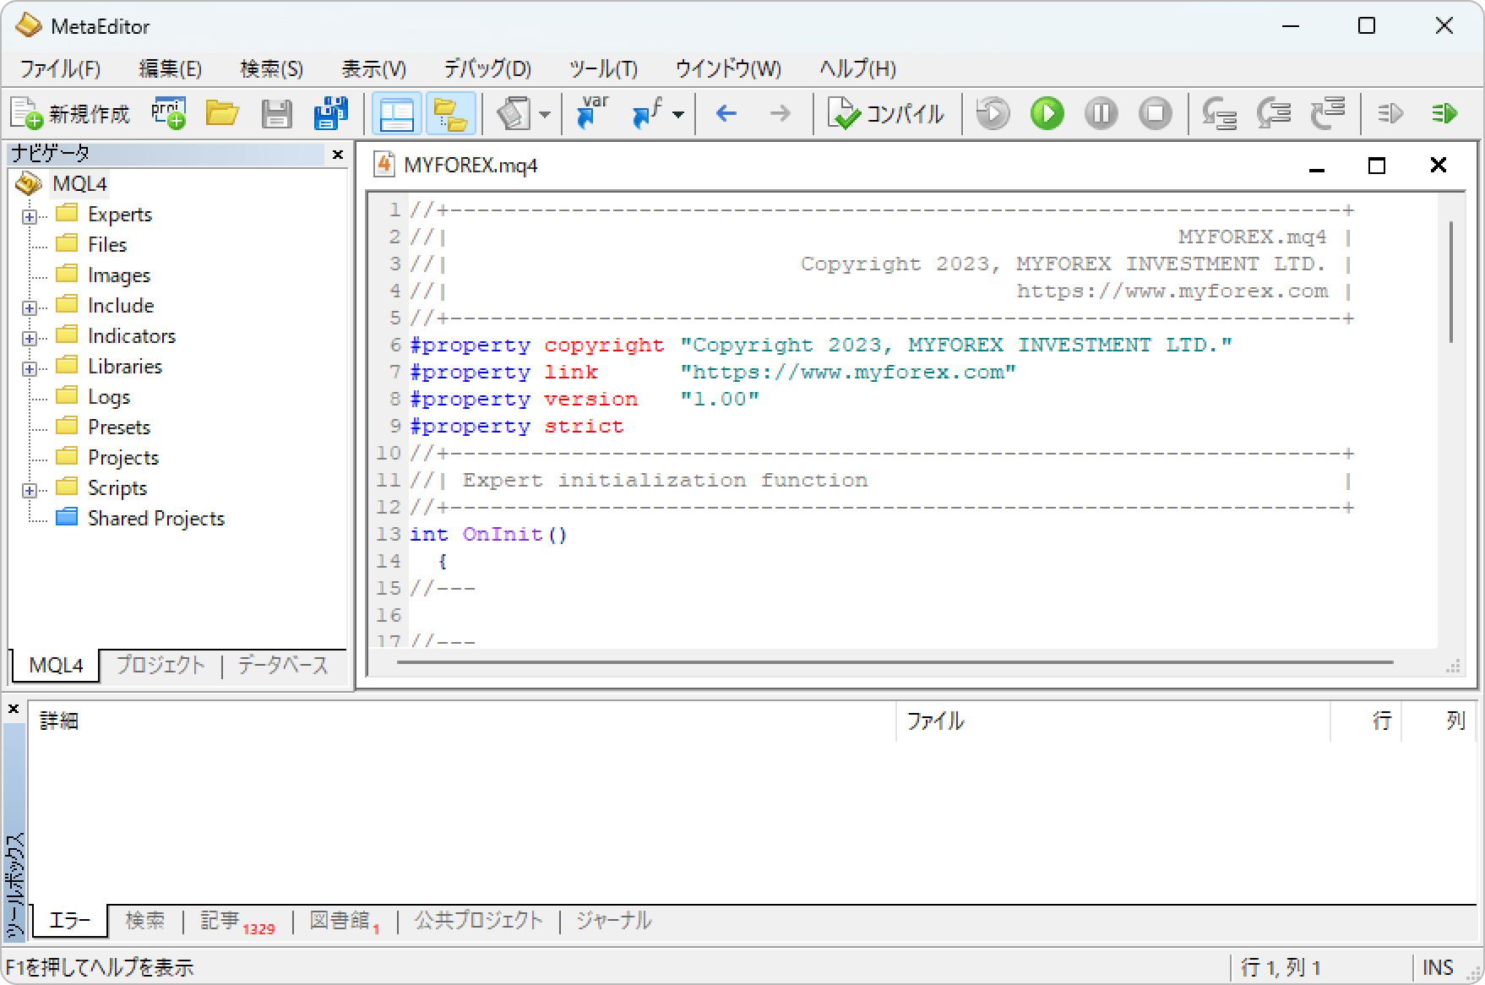Image resolution: width=1485 pixels, height=985 pixels.
Task: Switch to the 図書館 toolbox tab
Action: pyautogui.click(x=344, y=921)
